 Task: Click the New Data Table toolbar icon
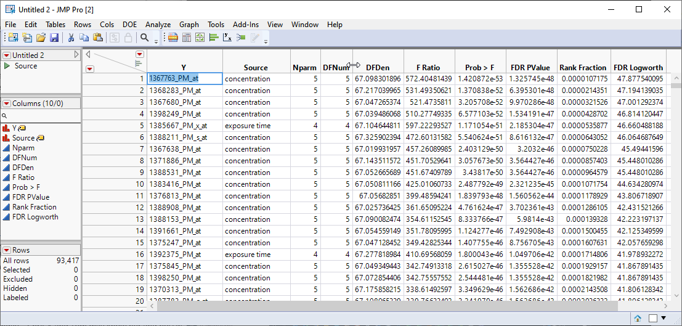click(12, 38)
